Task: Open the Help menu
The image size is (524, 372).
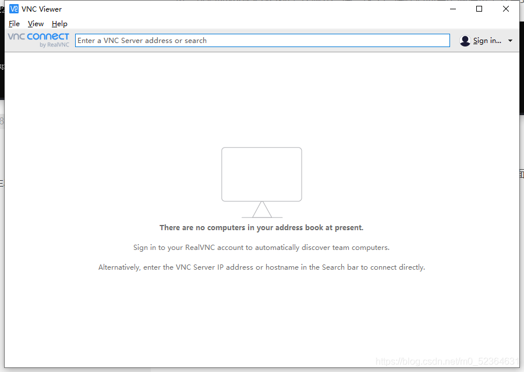Action: [59, 24]
